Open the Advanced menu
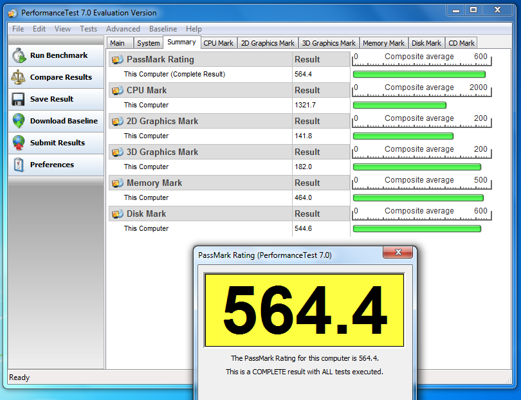This screenshot has height=400, width=521. tap(123, 29)
